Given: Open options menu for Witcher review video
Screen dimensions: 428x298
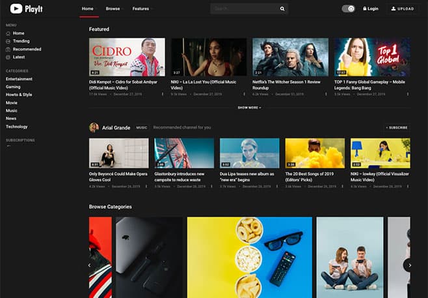Looking at the screenshot, I should pos(326,94).
